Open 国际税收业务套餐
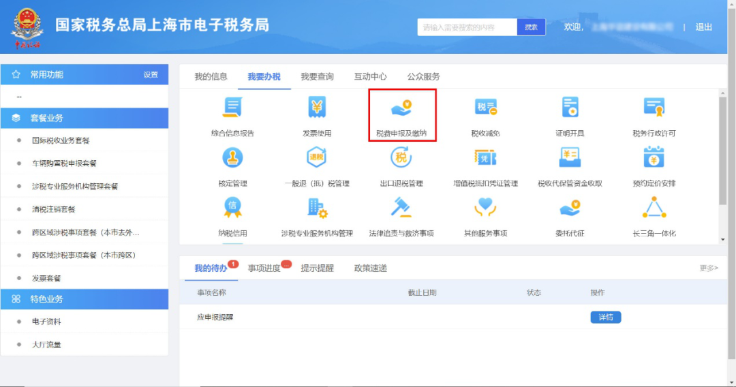 pos(61,140)
